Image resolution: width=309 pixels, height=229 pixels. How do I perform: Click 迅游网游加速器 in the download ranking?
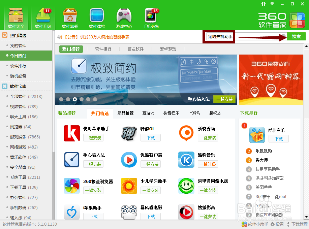click(x=270, y=178)
